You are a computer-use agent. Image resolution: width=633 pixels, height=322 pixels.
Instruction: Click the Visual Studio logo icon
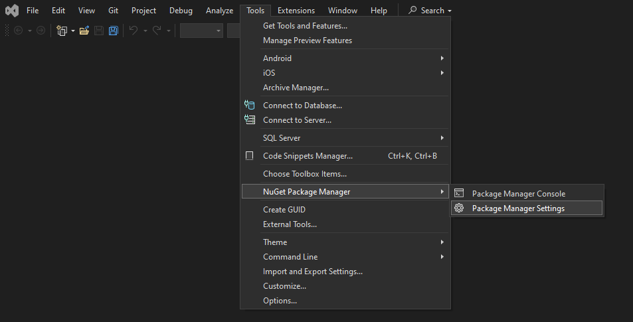12,11
